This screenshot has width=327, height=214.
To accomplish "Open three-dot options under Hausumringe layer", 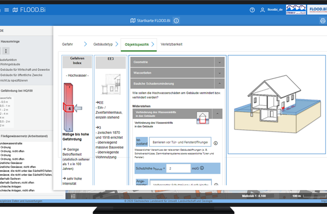I will 6,51.
